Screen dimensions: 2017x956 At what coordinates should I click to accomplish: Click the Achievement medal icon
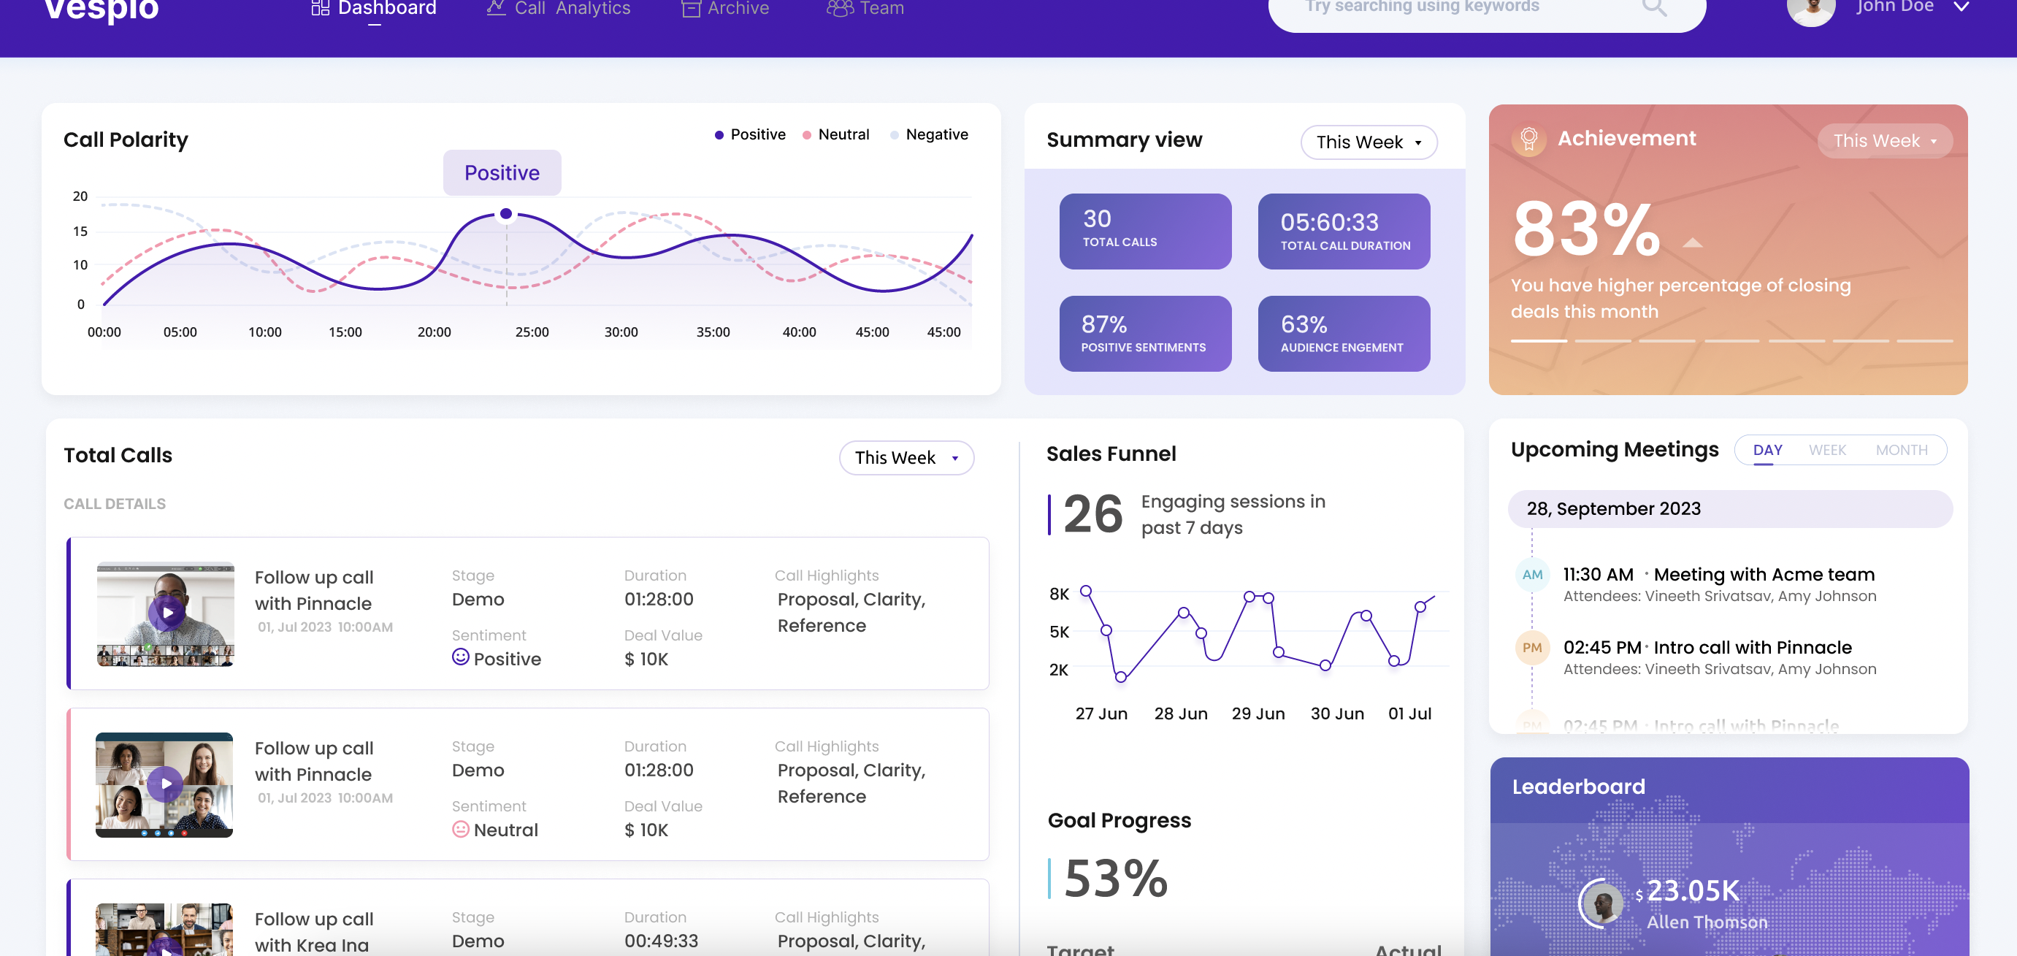pos(1528,139)
